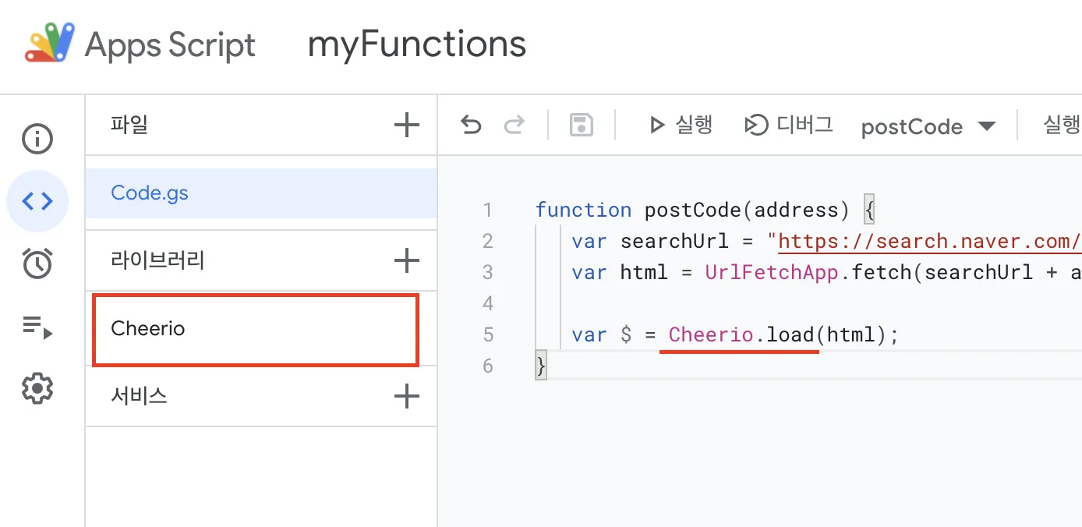
Task: Click line number 1 in the gutter
Action: coord(488,210)
